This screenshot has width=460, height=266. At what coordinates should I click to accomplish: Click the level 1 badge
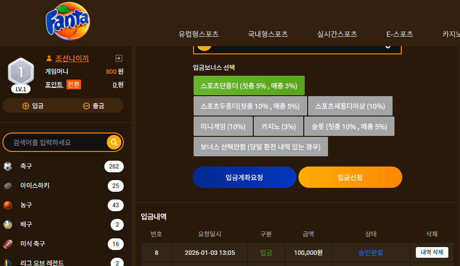point(21,75)
